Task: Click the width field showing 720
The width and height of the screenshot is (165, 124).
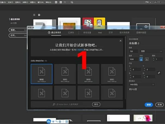Action: [133, 51]
